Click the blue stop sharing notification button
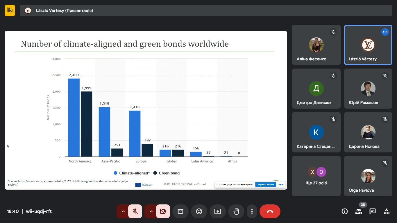The image size is (397, 223). [x=265, y=184]
